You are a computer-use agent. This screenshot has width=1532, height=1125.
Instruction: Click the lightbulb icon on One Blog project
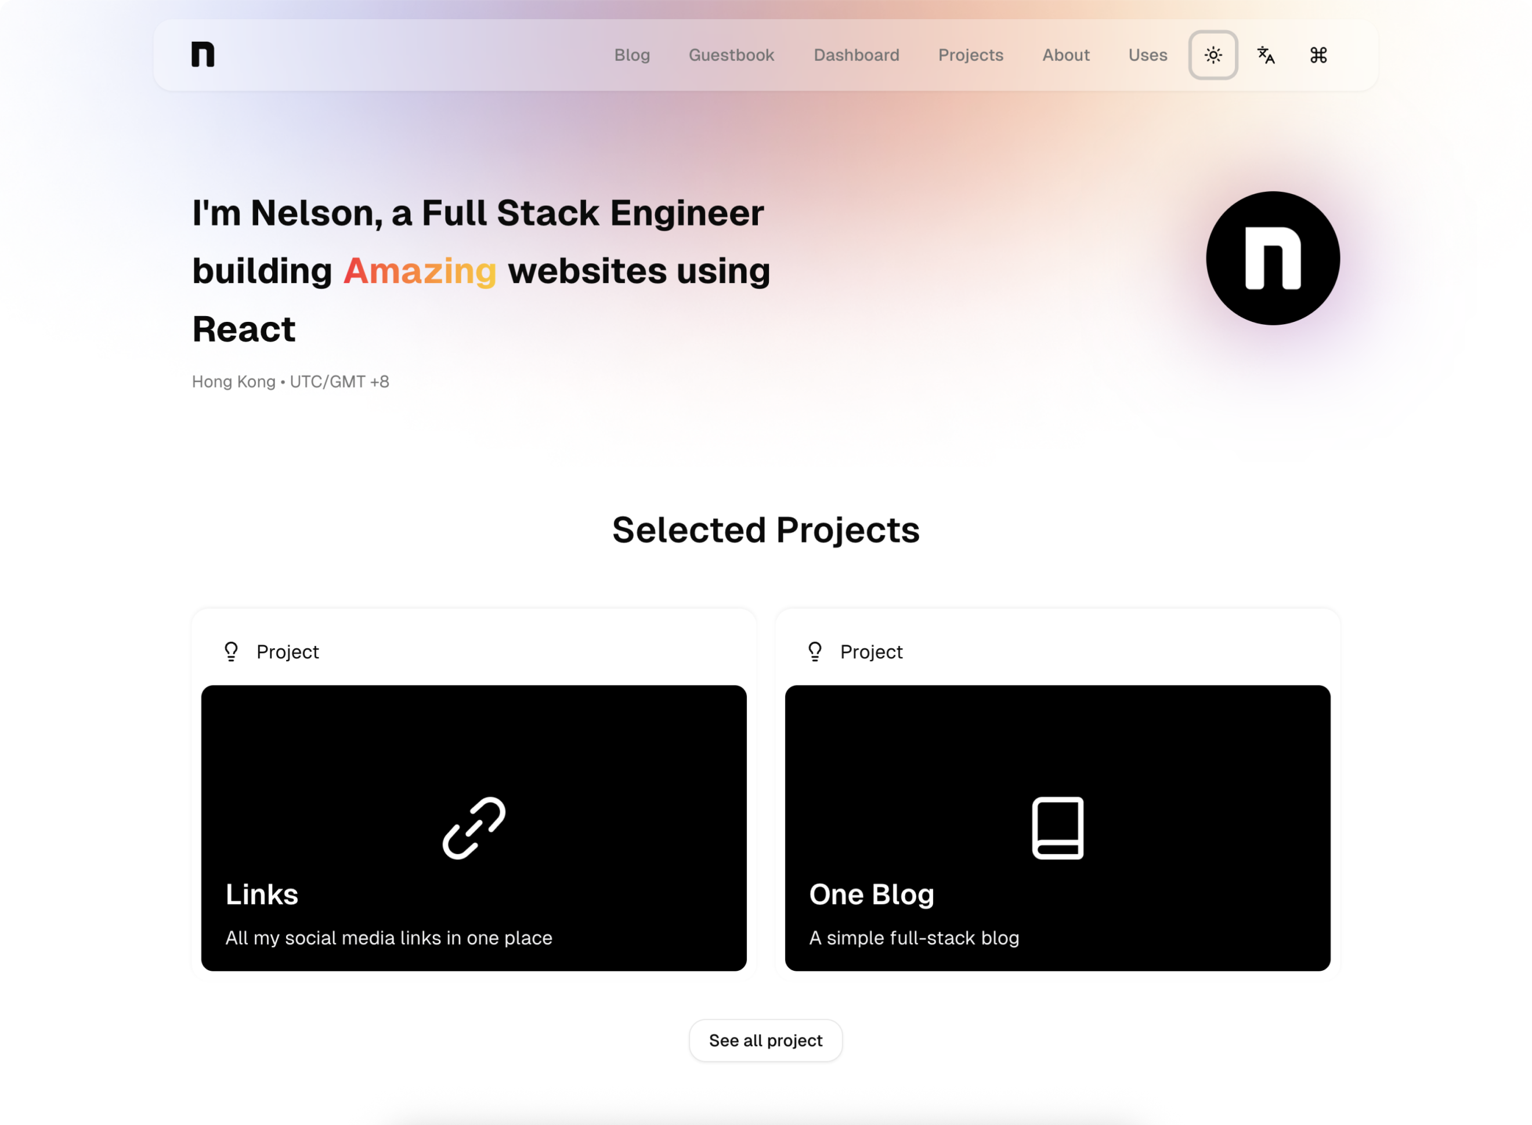(x=814, y=652)
